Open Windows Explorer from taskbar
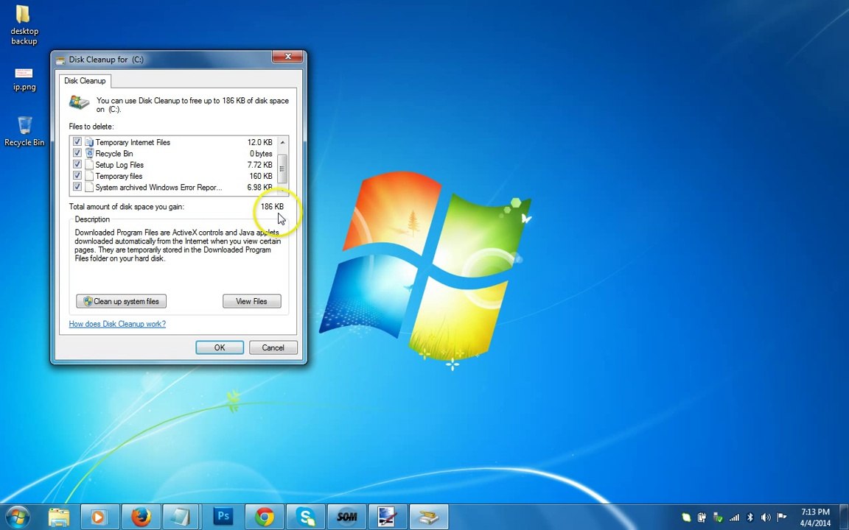Viewport: 849px width, 530px height. tap(58, 517)
